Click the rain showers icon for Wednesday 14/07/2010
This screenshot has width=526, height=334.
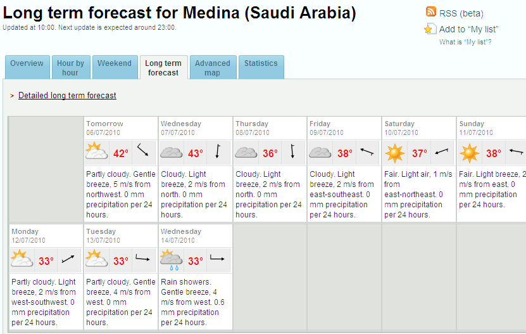click(x=171, y=260)
